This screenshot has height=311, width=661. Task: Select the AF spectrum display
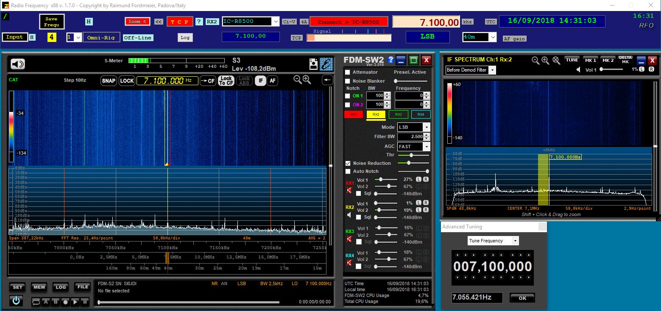tap(272, 81)
